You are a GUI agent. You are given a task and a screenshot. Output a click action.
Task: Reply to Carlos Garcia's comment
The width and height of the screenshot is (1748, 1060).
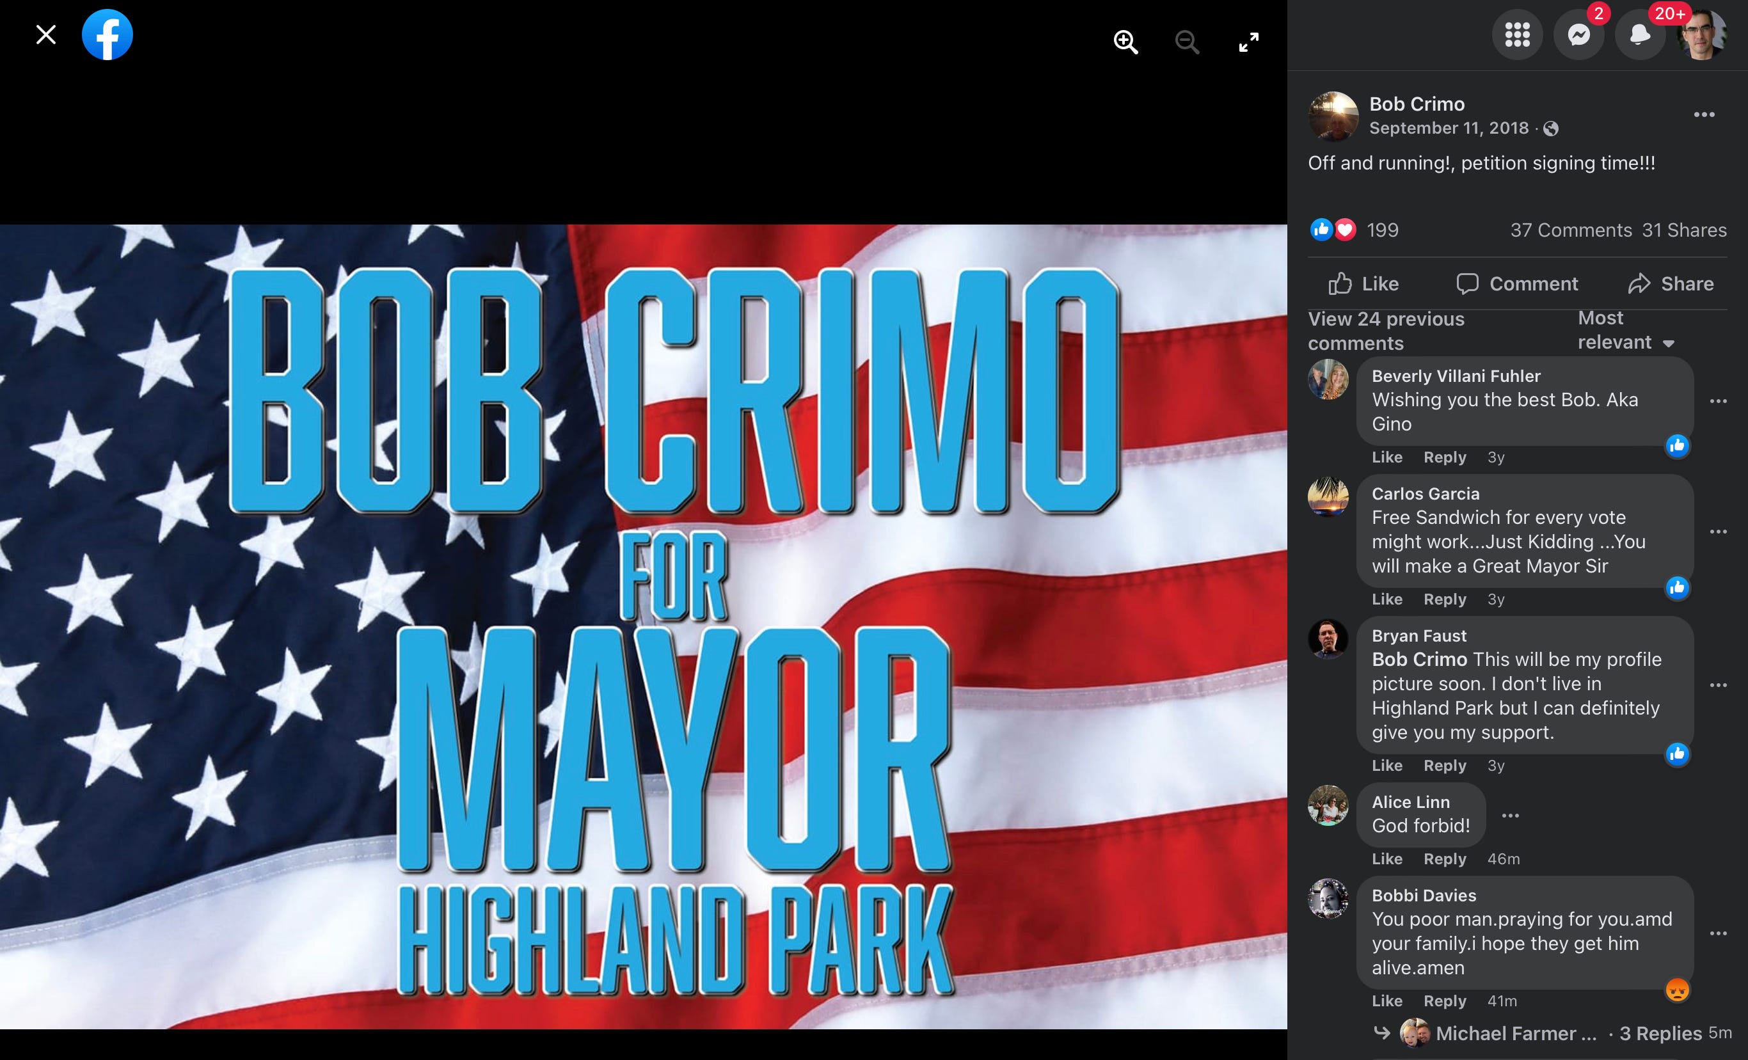1444,599
